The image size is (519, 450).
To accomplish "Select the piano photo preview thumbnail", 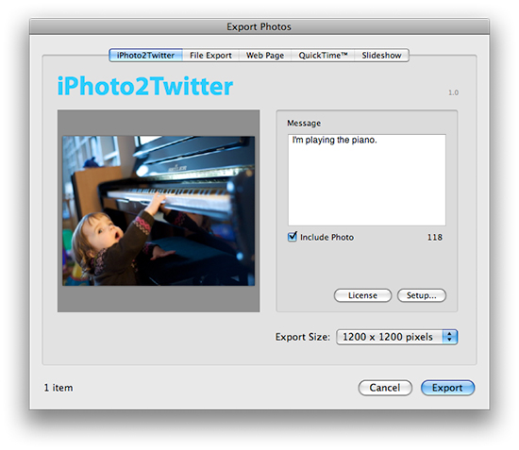I will tap(159, 210).
